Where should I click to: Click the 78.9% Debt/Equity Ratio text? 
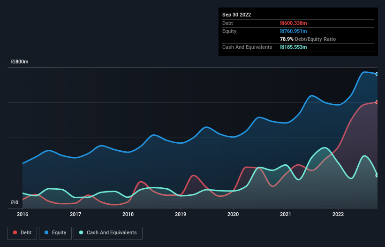pos(308,39)
